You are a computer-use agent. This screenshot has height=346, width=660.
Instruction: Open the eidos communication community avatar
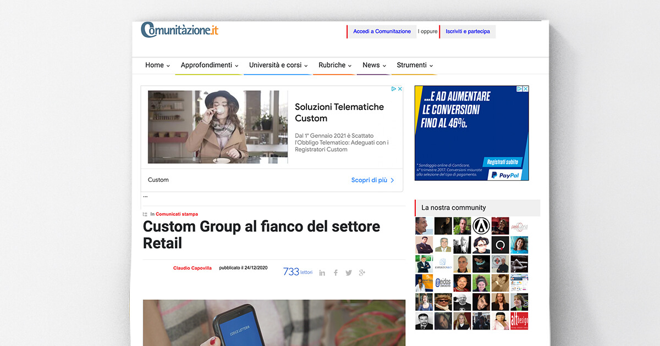pos(443,283)
